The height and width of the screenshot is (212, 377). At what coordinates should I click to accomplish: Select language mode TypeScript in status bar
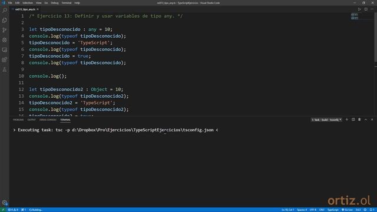tap(333, 210)
